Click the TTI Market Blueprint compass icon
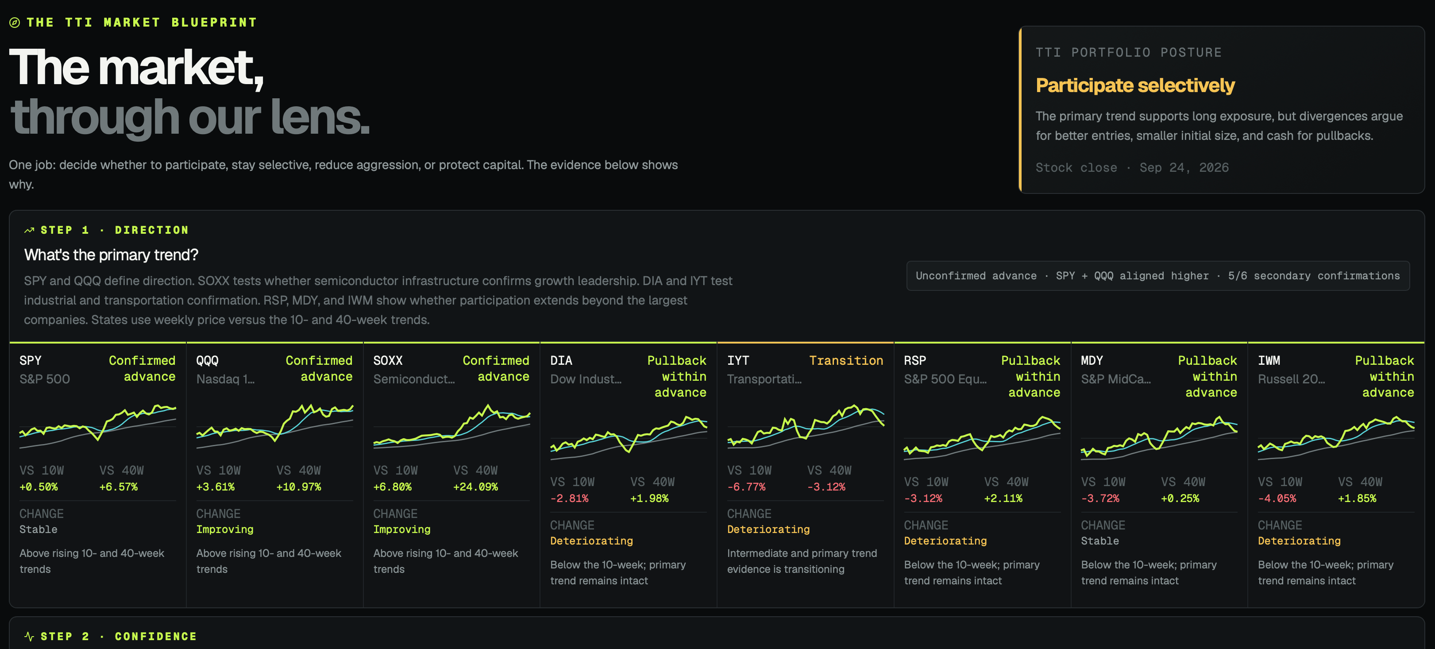 tap(15, 23)
